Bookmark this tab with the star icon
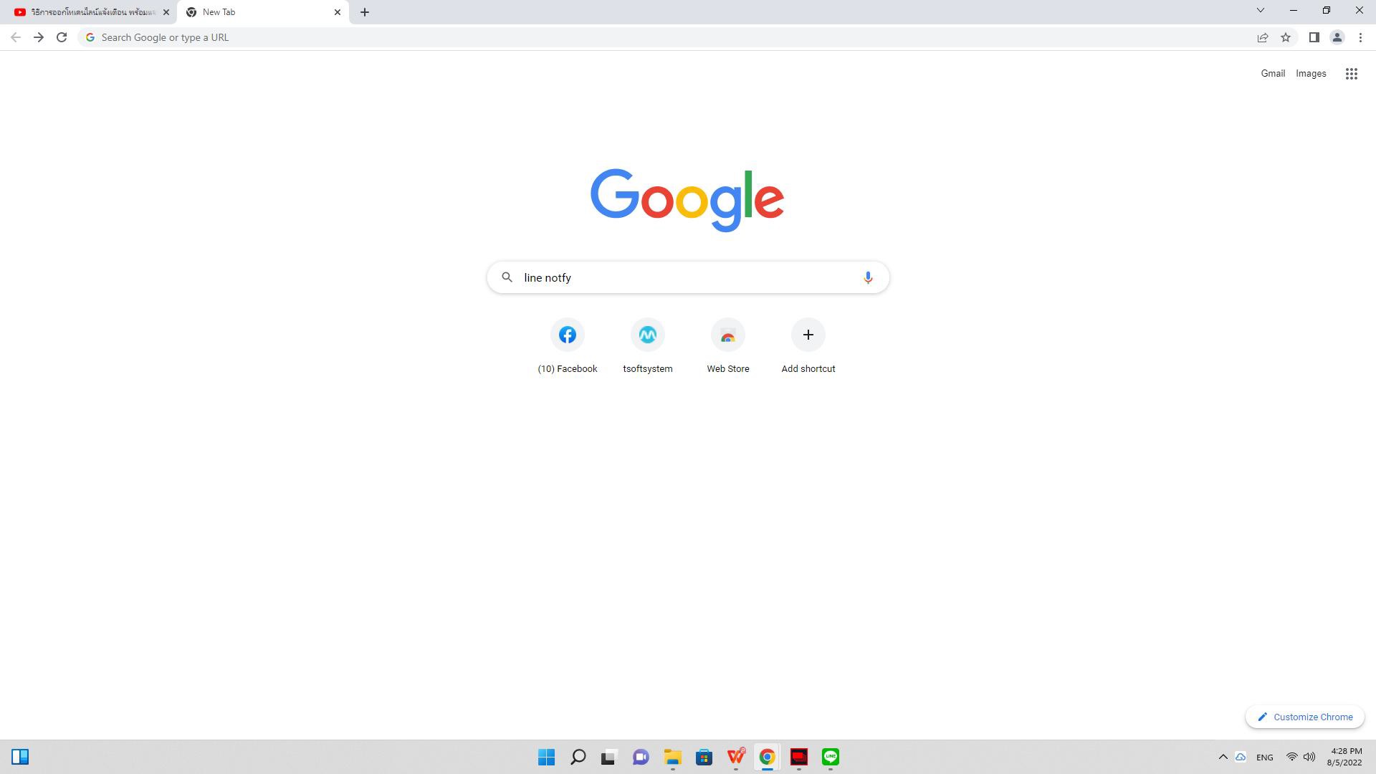 (1286, 37)
